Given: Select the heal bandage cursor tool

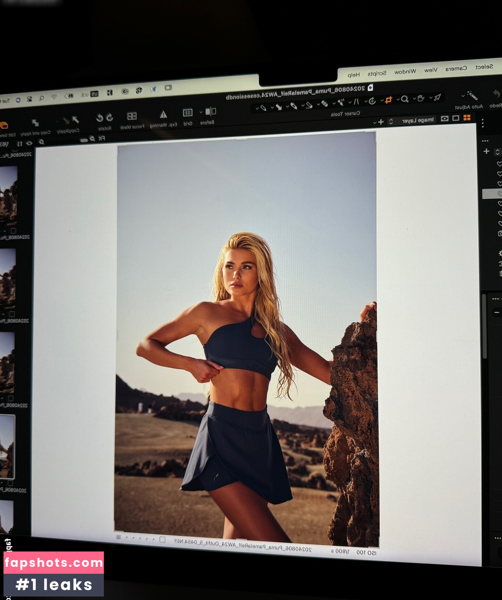Looking at the screenshot, I should pos(325,103).
